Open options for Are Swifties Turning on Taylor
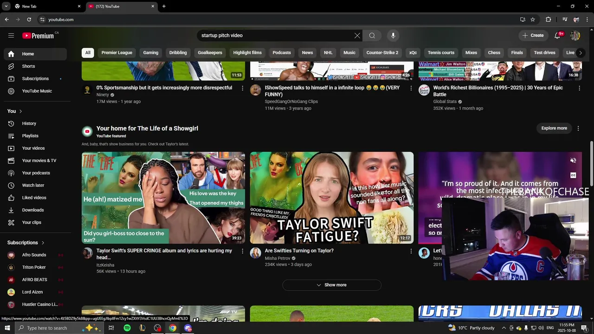 click(411, 251)
